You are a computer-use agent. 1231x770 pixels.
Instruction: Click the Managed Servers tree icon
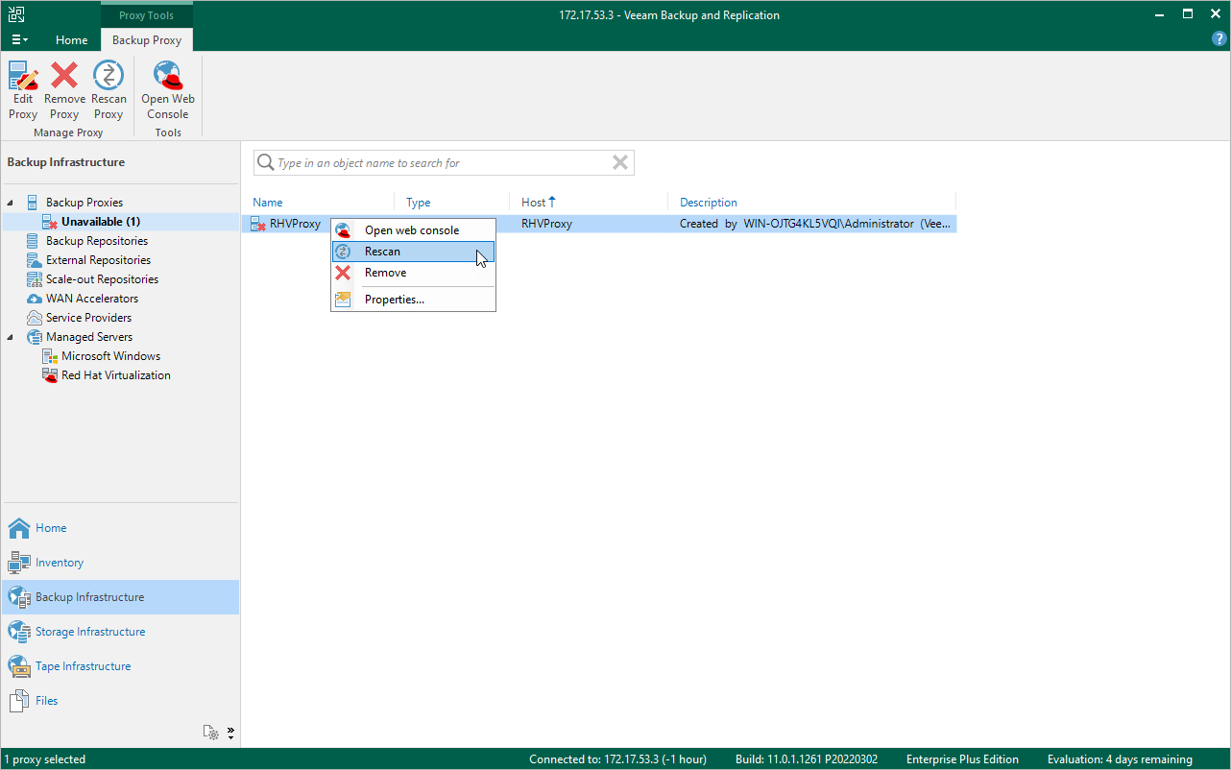[33, 337]
